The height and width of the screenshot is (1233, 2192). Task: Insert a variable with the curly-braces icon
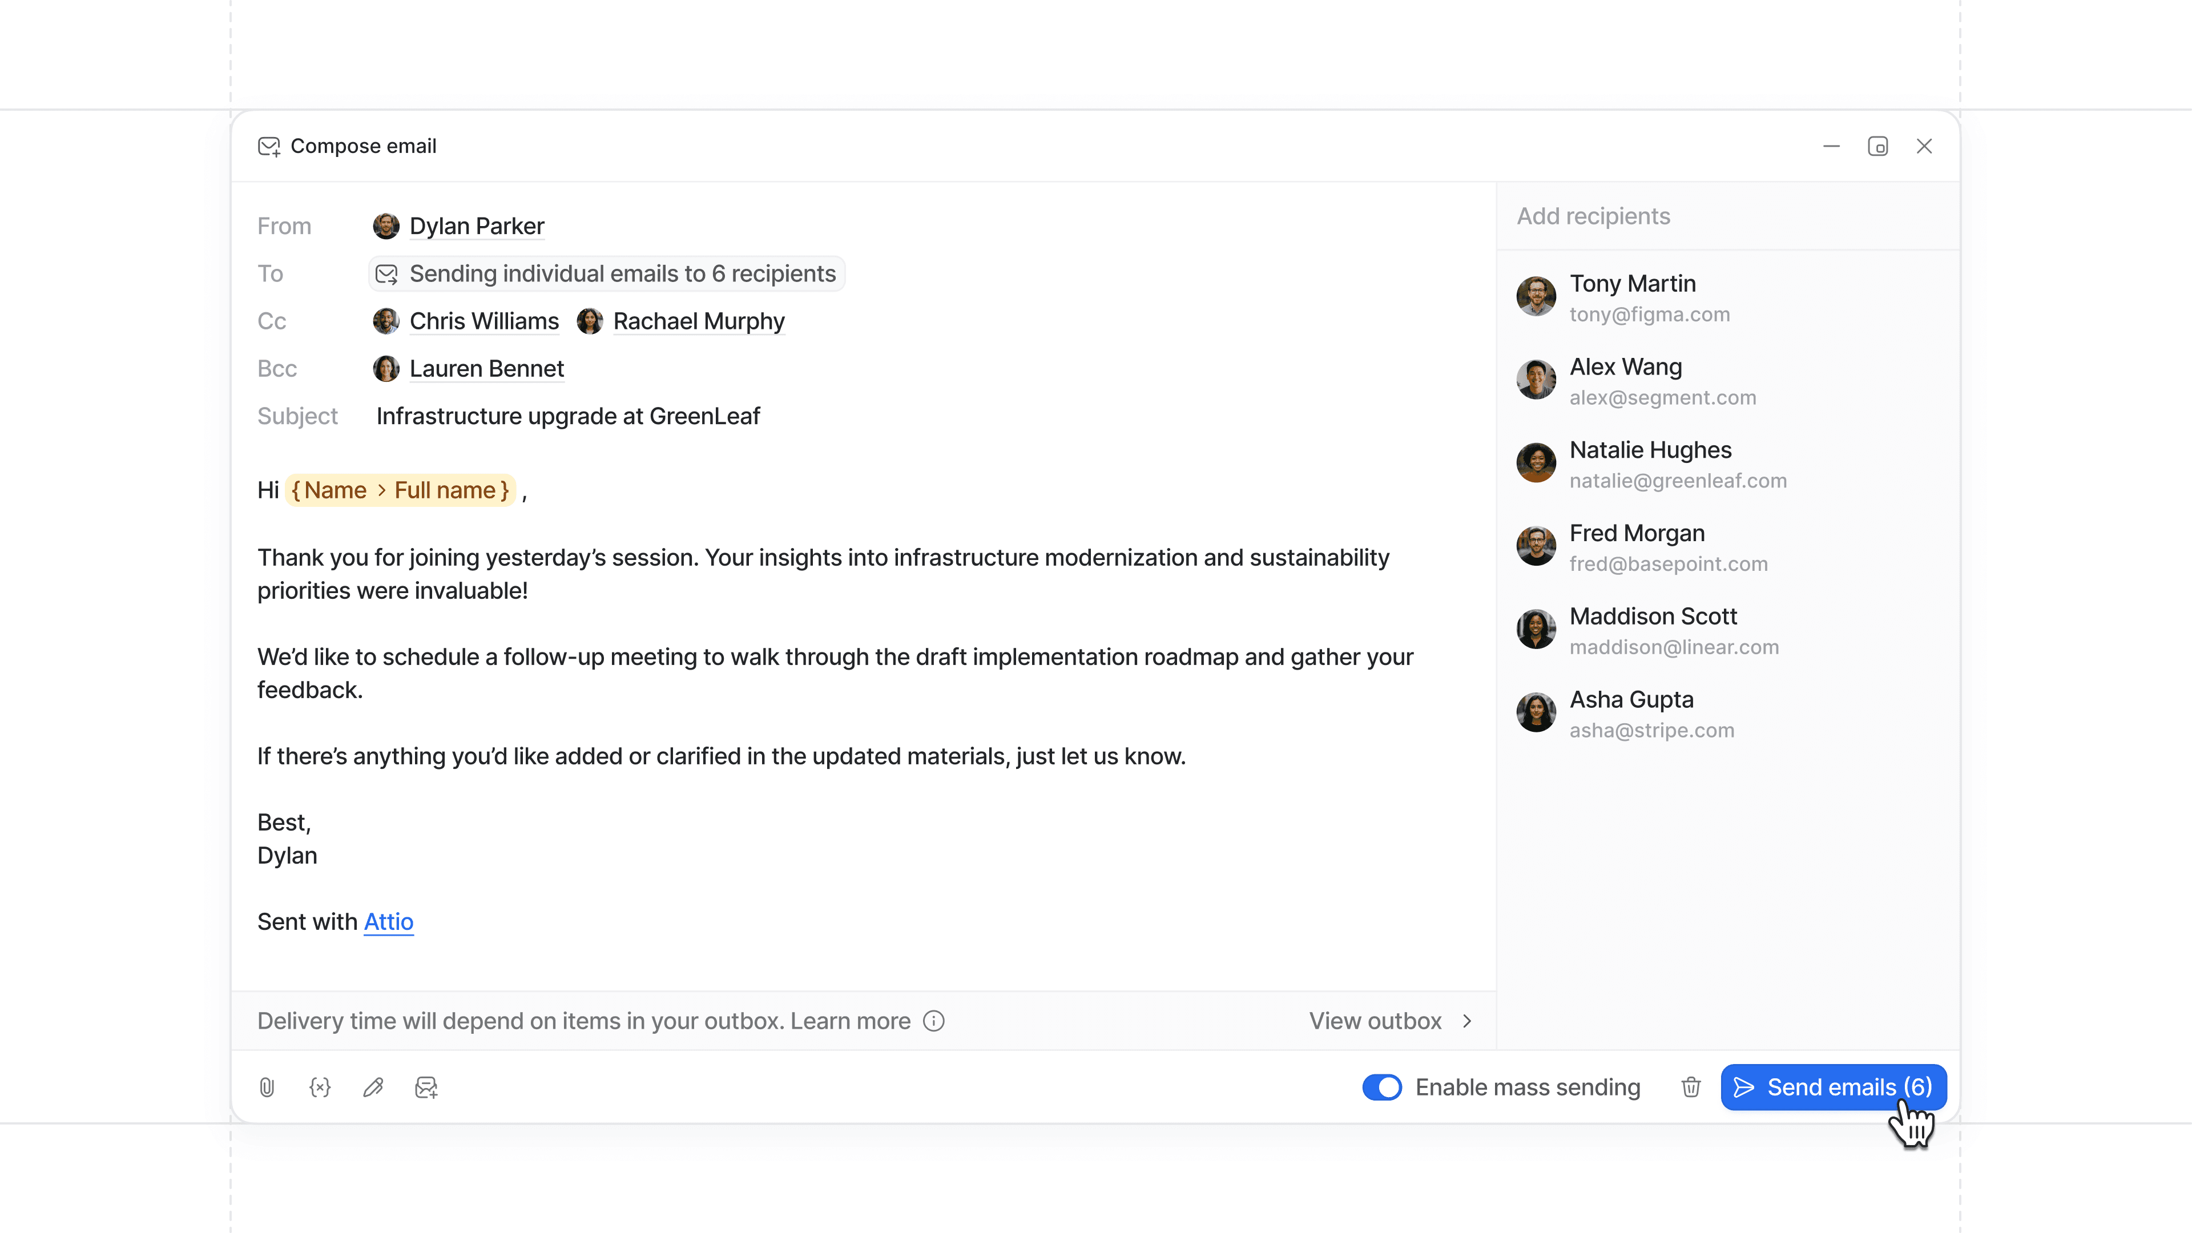(320, 1087)
